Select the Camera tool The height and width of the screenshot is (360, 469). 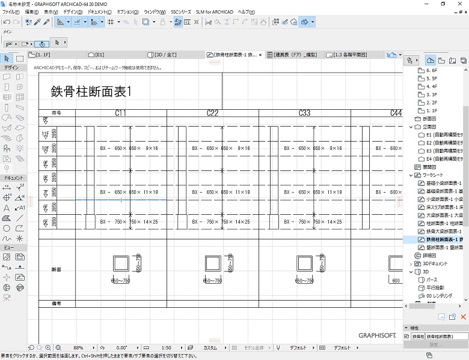7,298
